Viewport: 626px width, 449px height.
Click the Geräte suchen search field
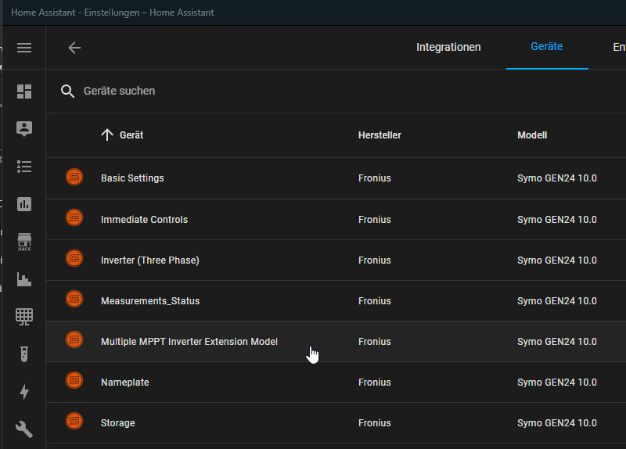pos(235,92)
